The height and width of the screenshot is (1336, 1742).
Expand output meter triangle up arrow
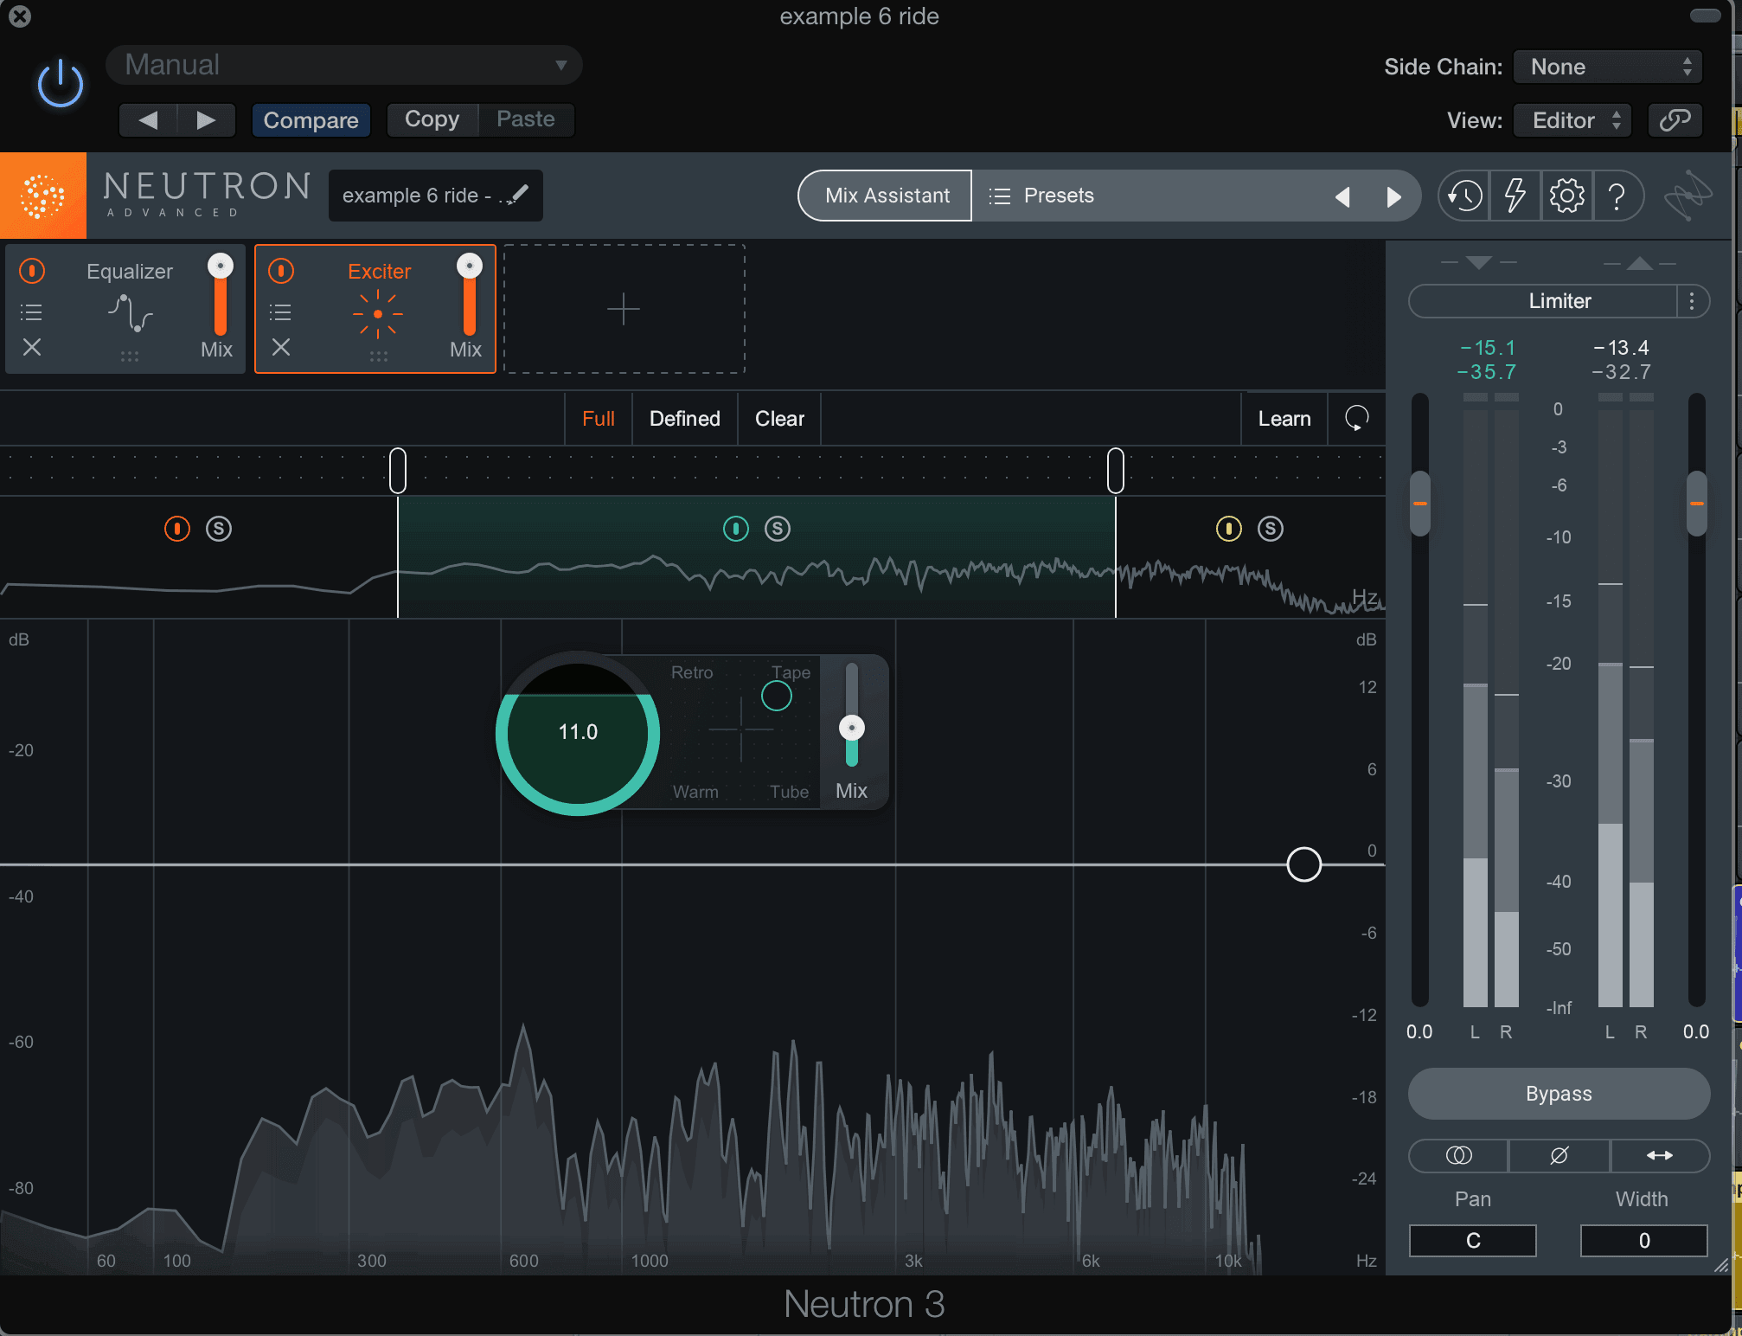pyautogui.click(x=1640, y=262)
